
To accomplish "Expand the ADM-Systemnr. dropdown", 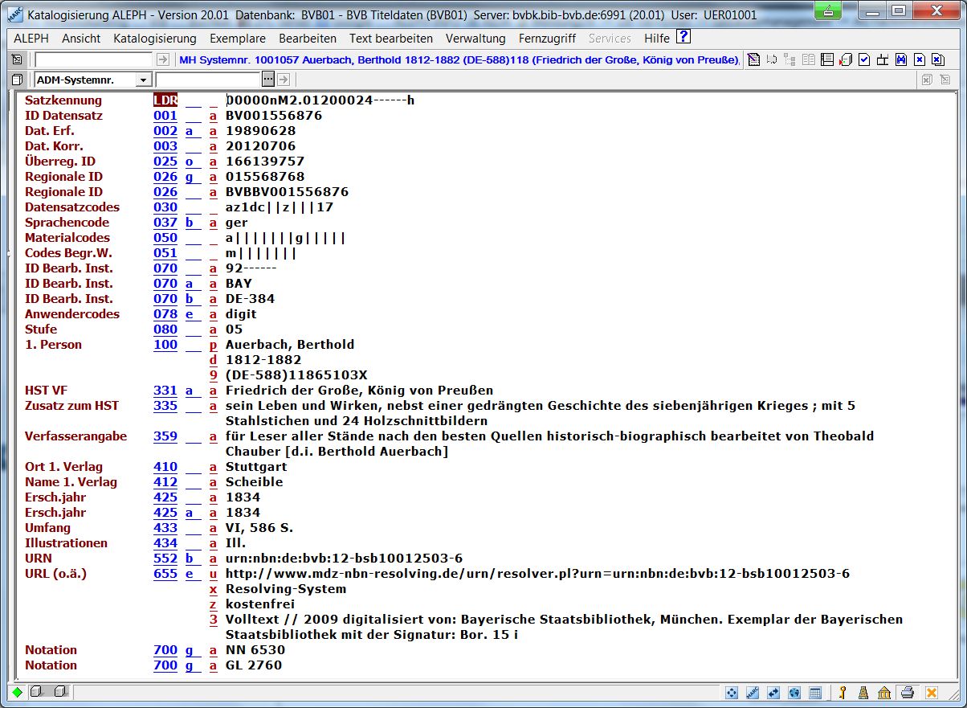I will [143, 80].
